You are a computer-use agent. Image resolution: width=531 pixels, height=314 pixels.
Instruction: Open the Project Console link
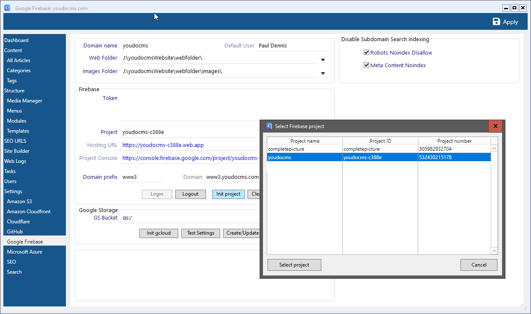tap(191, 158)
